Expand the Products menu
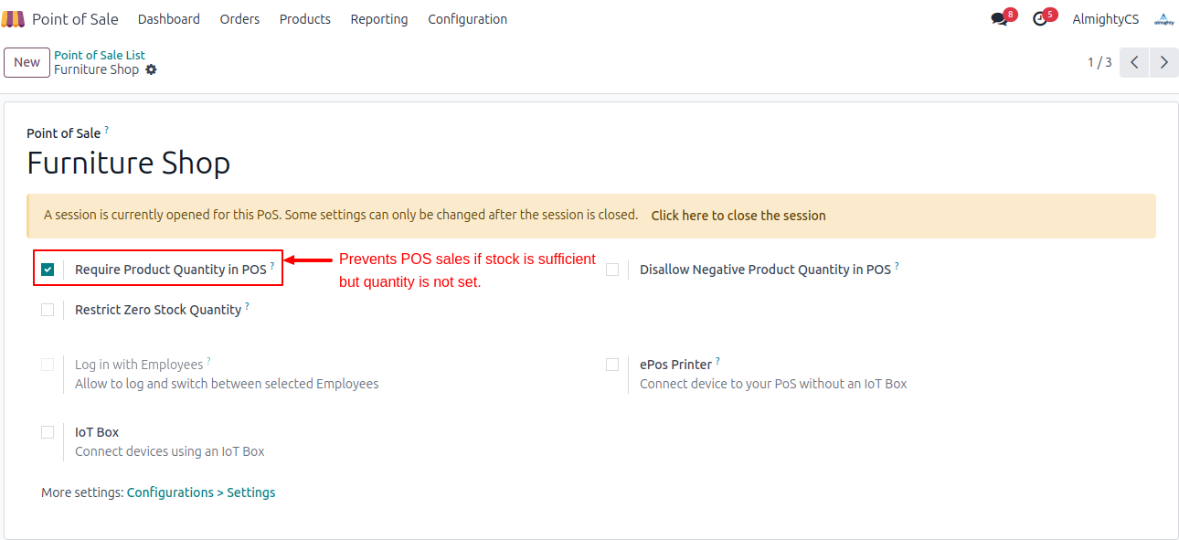1179x540 pixels. click(304, 19)
